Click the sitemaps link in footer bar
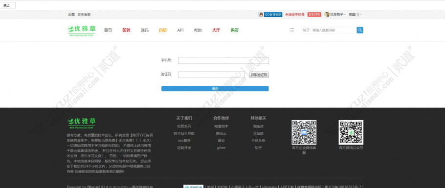The height and width of the screenshot is (188, 445). (269, 187)
